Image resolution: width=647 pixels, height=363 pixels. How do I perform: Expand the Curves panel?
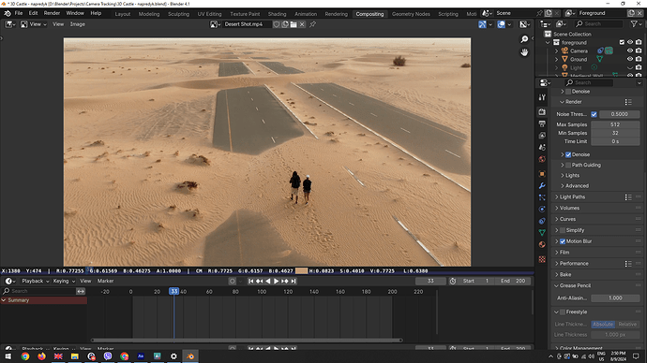[568, 219]
